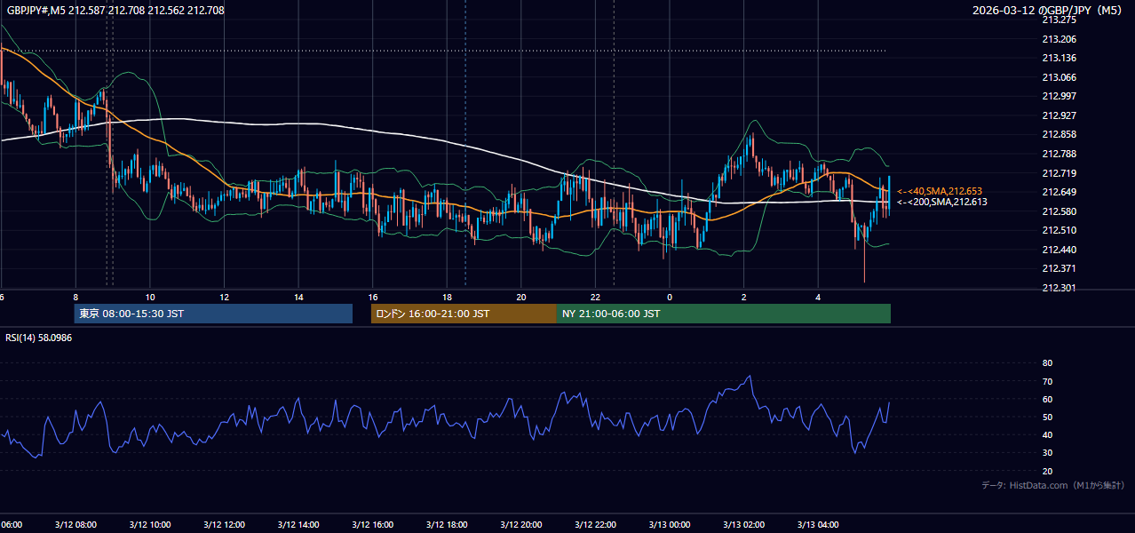Click price level 212.719 on the axis

coord(1059,173)
